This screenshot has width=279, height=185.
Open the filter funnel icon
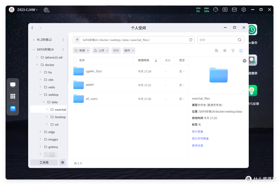pos(233,51)
